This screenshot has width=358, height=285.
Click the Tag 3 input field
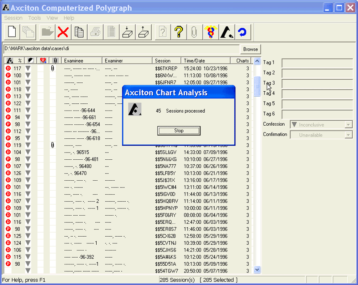tap(317, 84)
